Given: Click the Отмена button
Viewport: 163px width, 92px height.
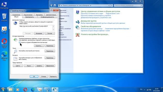Looking at the screenshot, I should pos(44,77).
